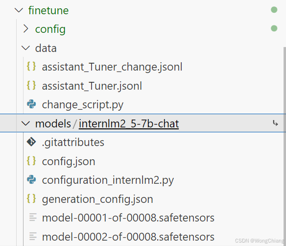Click Python icon of configuration_internlm2.py
Viewport: 286px width, 246px height.
click(31, 179)
